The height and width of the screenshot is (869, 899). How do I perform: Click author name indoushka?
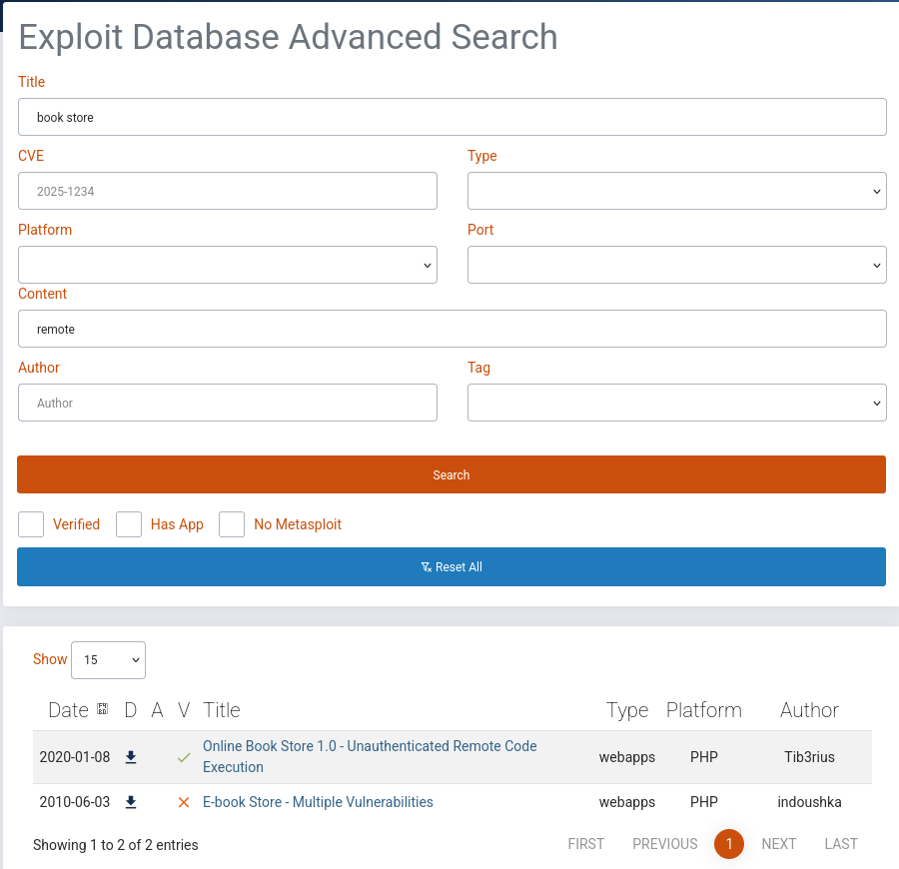(809, 802)
